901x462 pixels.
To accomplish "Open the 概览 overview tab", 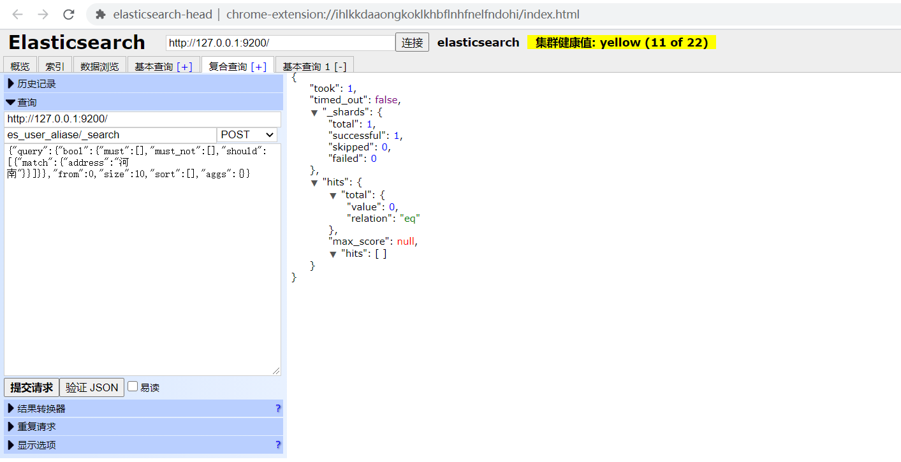I will pos(20,66).
